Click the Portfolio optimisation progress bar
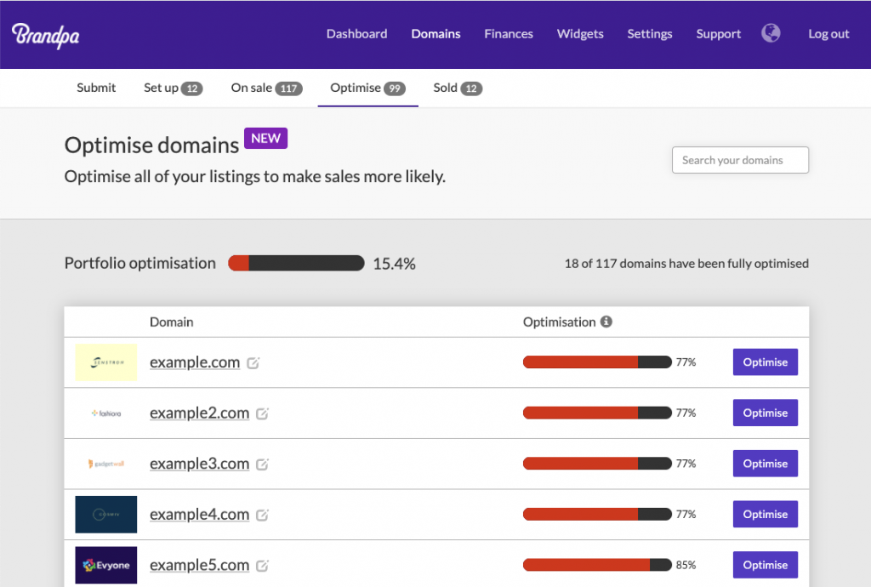The width and height of the screenshot is (871, 587). [x=296, y=263]
